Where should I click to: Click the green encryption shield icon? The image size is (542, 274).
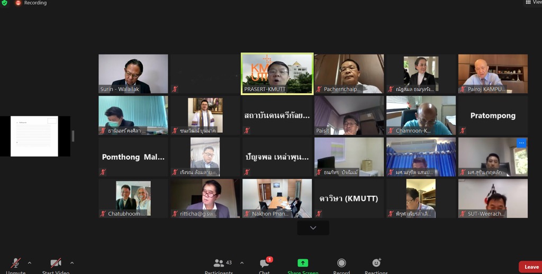click(x=4, y=3)
